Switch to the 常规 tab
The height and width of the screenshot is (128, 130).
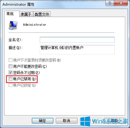click(10, 14)
